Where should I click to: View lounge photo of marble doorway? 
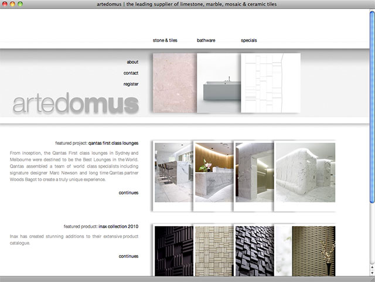255,172
